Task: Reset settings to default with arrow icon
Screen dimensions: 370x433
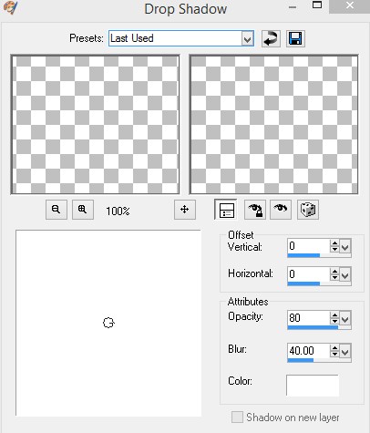Action: click(271, 38)
